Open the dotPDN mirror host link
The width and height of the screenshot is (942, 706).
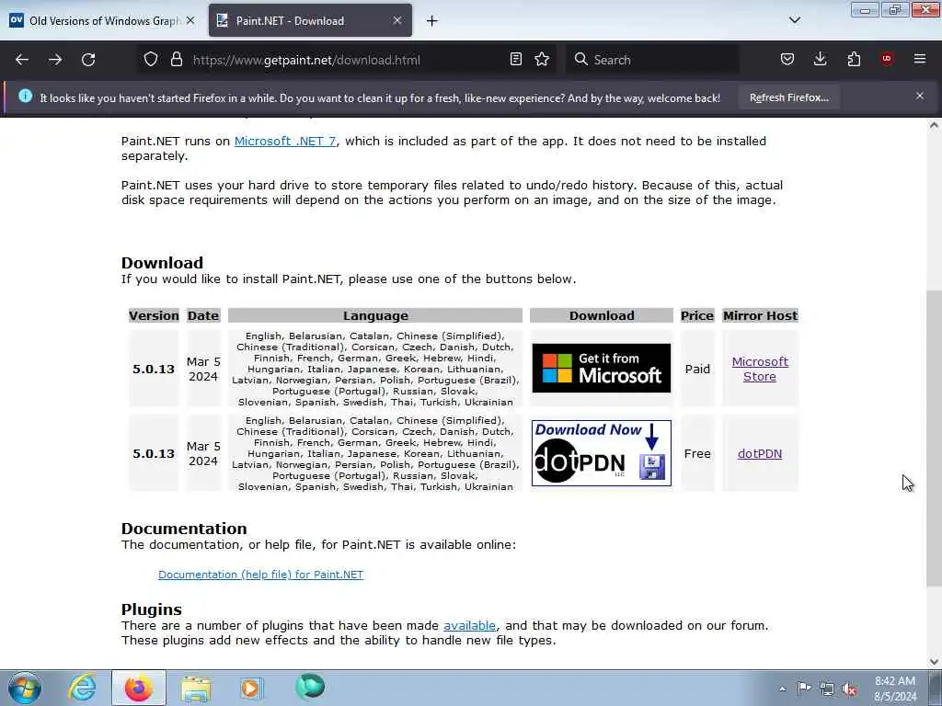pyautogui.click(x=760, y=454)
